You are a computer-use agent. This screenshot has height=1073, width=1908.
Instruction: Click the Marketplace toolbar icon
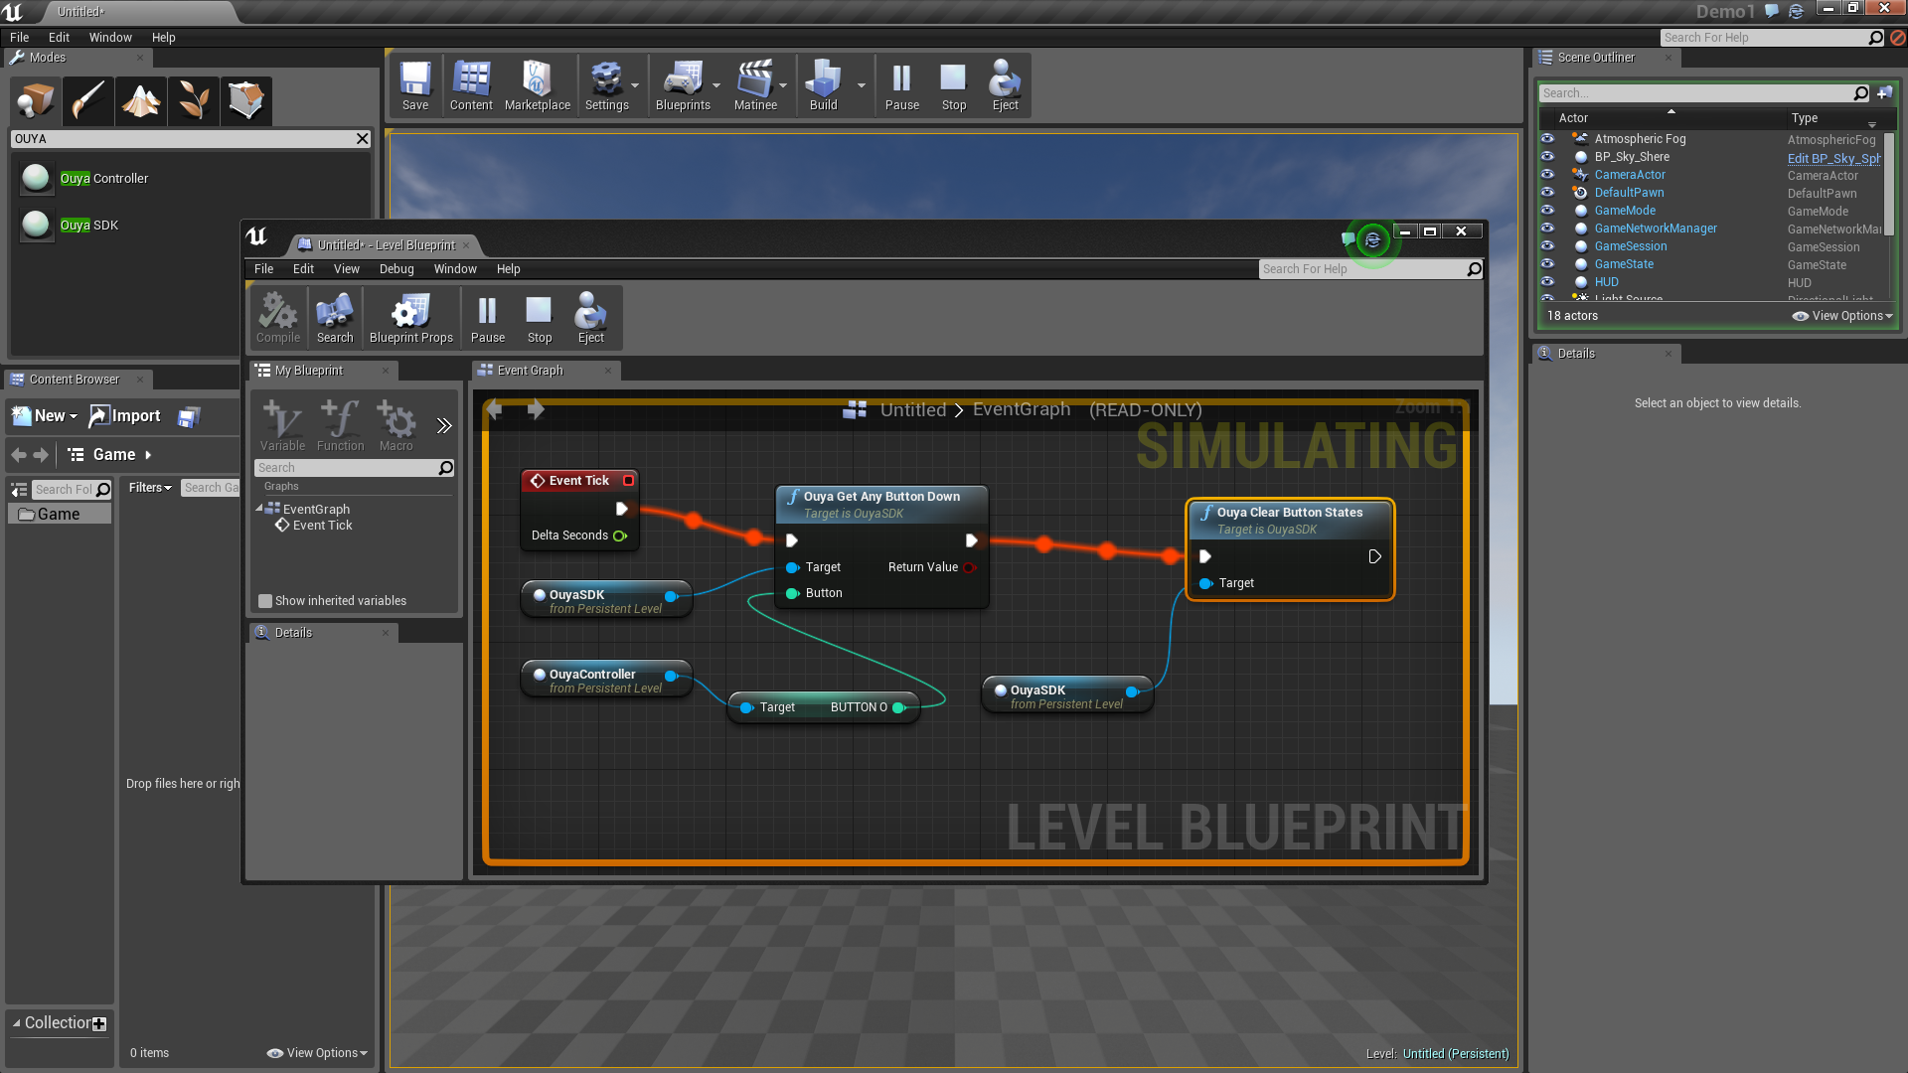537,85
